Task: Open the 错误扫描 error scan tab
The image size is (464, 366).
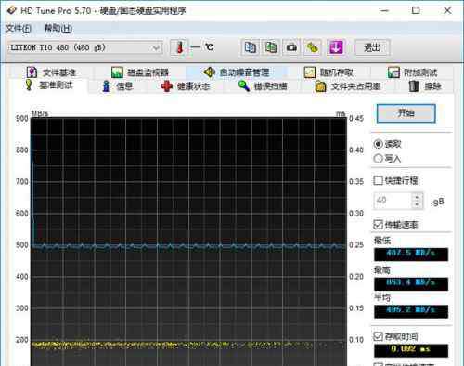Action: (263, 86)
